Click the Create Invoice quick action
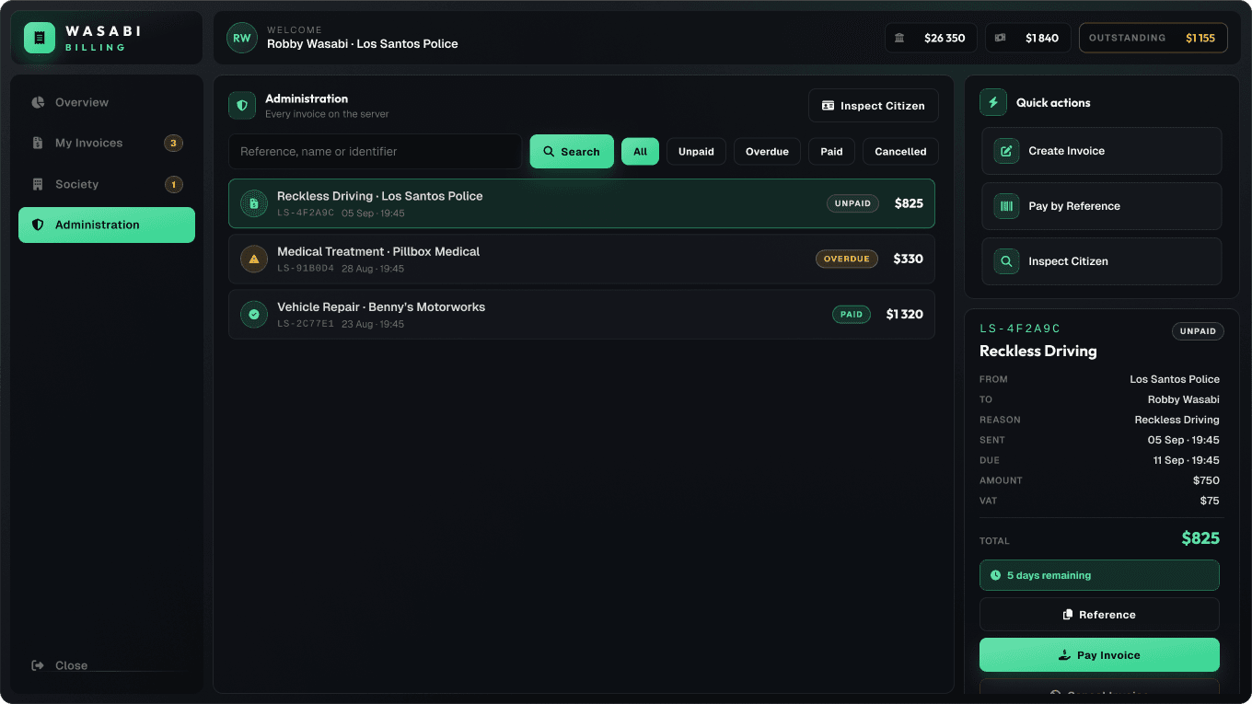The width and height of the screenshot is (1252, 704). [1102, 151]
